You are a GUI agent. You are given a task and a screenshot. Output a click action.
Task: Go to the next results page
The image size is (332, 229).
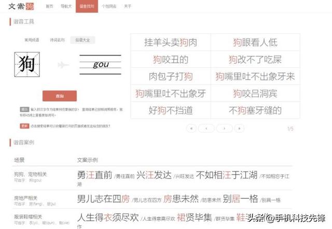click(225, 128)
